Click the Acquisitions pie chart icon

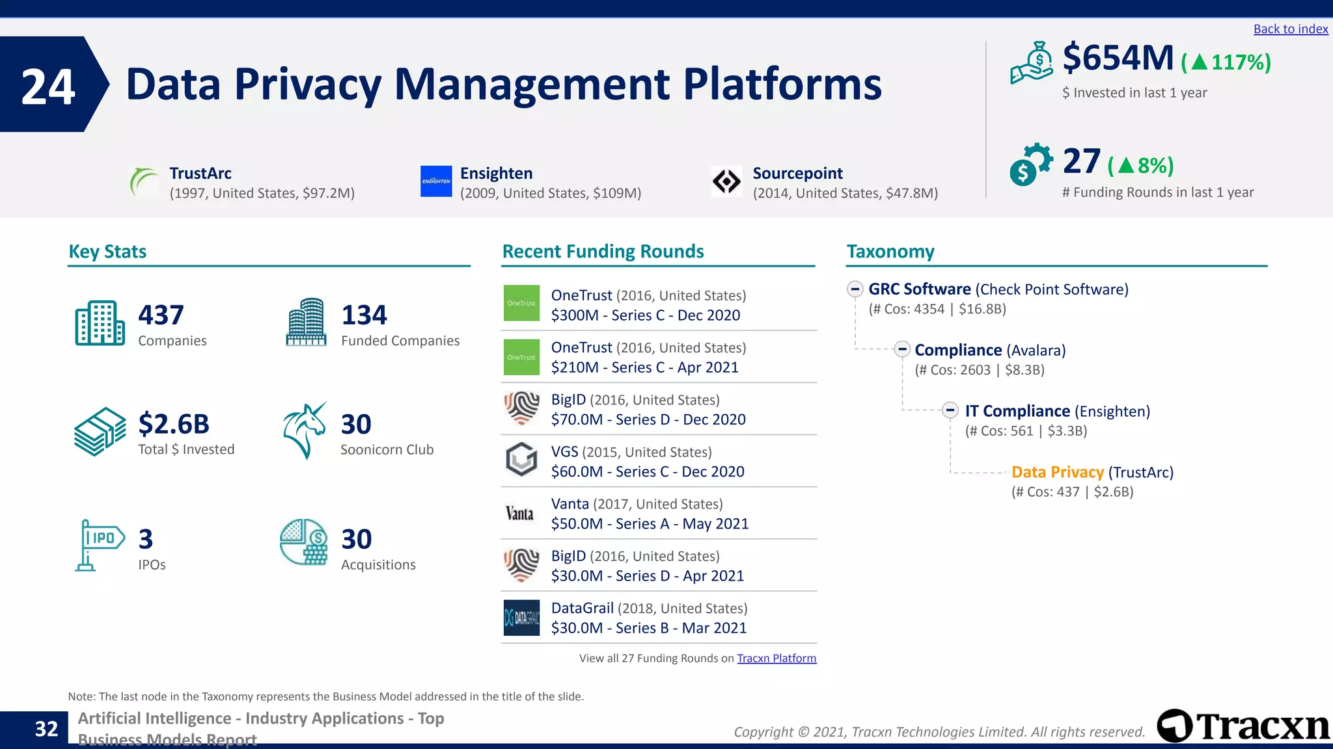click(304, 542)
